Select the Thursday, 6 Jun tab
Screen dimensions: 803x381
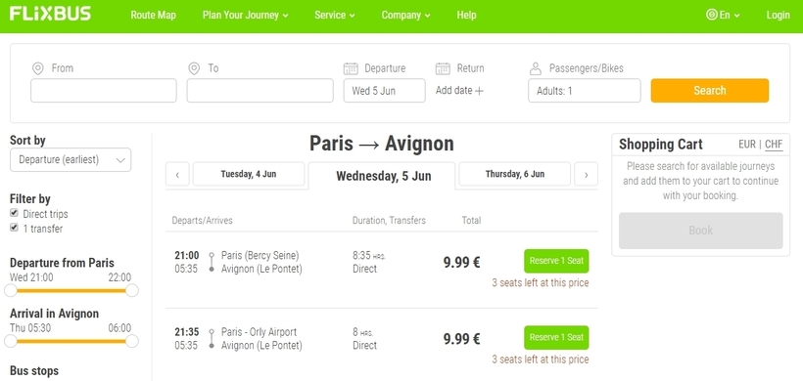click(x=515, y=174)
